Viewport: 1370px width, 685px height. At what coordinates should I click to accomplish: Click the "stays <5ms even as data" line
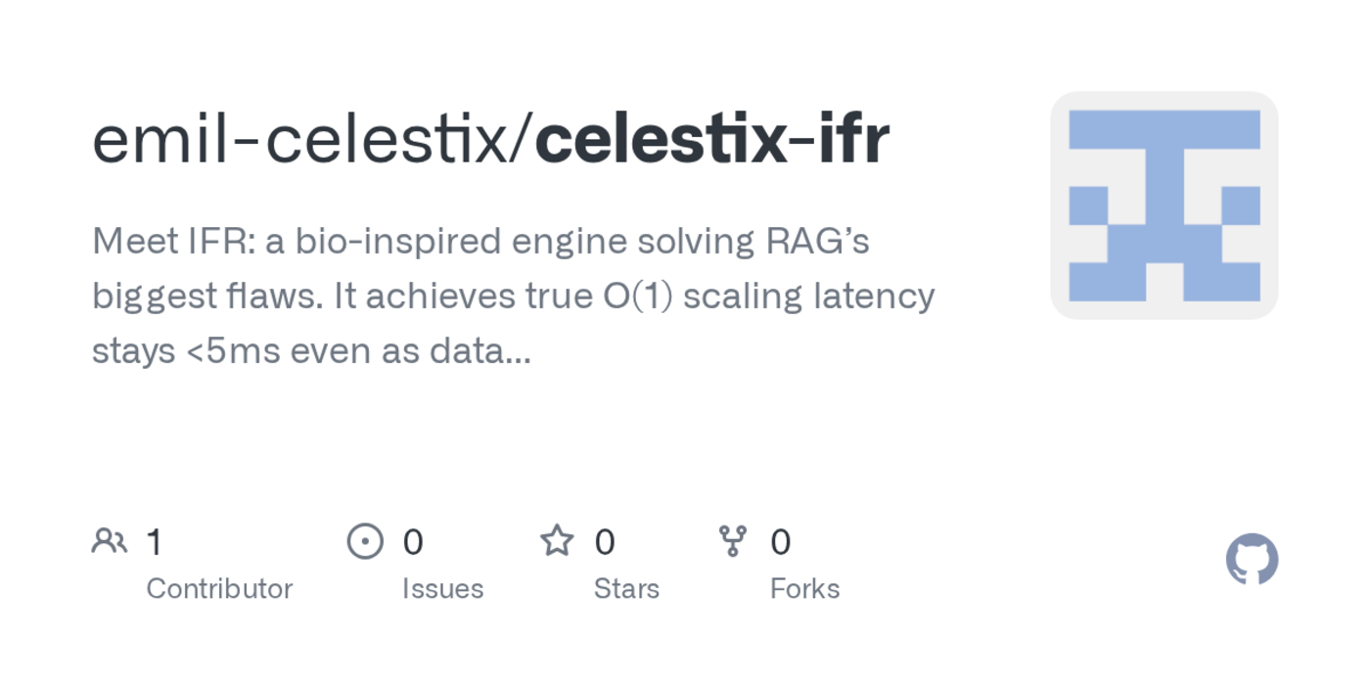coord(311,350)
